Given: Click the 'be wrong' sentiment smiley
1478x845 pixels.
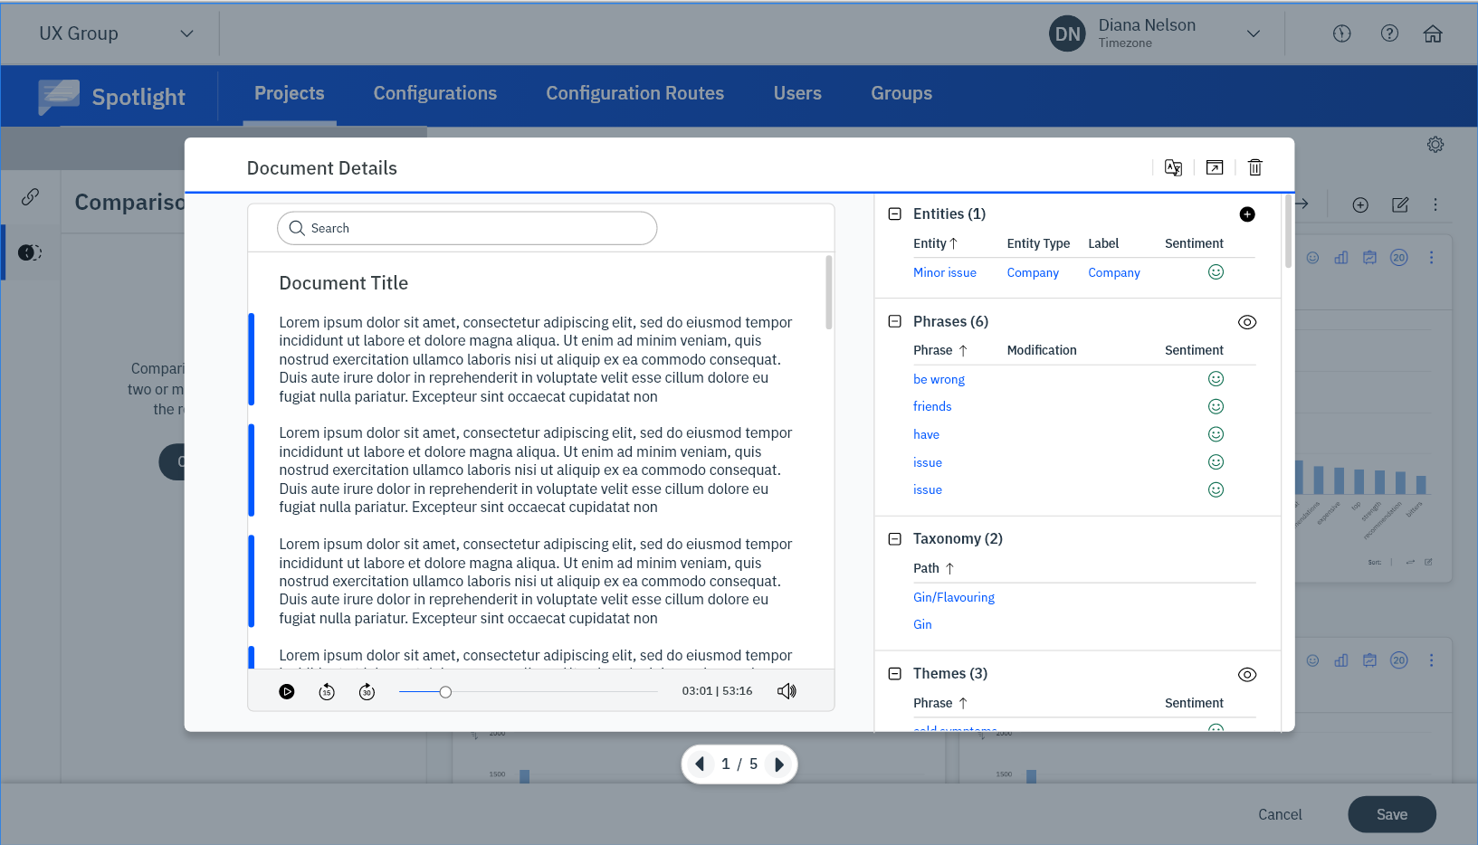Looking at the screenshot, I should click(1216, 379).
